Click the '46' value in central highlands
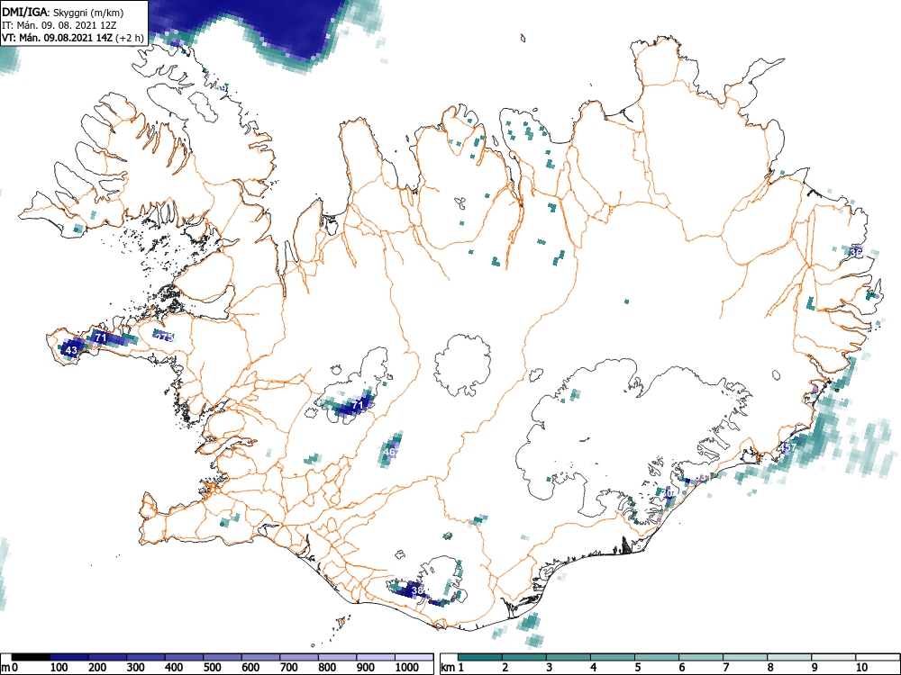 coord(390,452)
